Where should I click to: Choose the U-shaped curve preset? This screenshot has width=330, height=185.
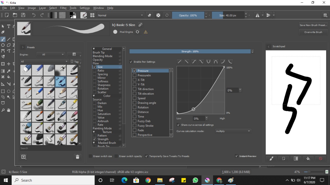click(208, 62)
